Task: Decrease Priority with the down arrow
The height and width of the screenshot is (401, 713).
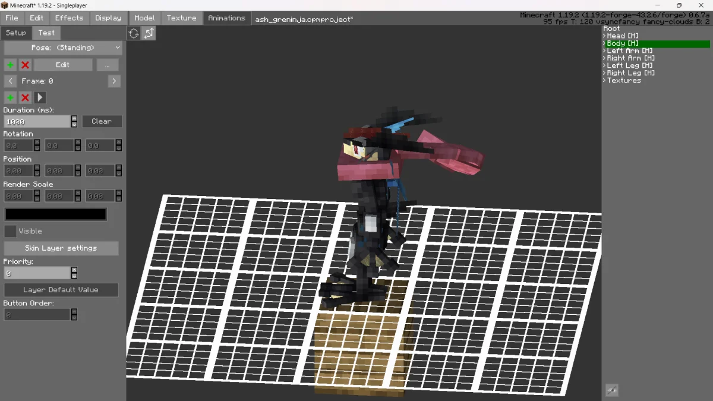Action: (x=74, y=276)
